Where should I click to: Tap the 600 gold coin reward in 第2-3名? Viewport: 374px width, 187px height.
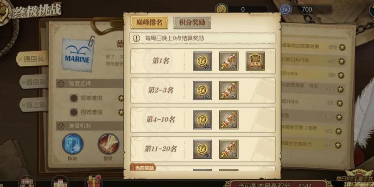(202, 90)
